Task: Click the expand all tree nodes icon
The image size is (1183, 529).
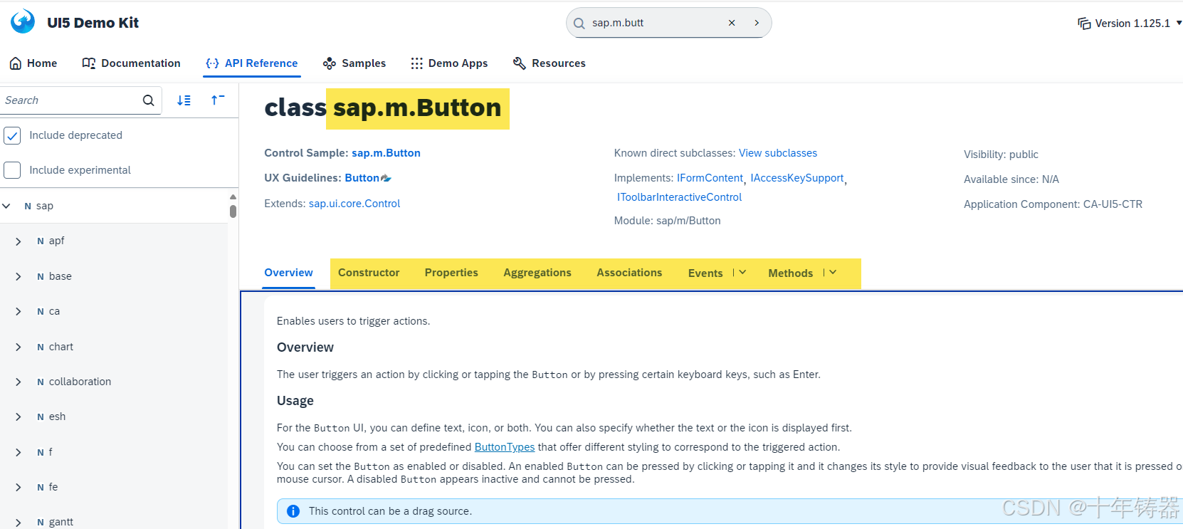Action: 184,100
